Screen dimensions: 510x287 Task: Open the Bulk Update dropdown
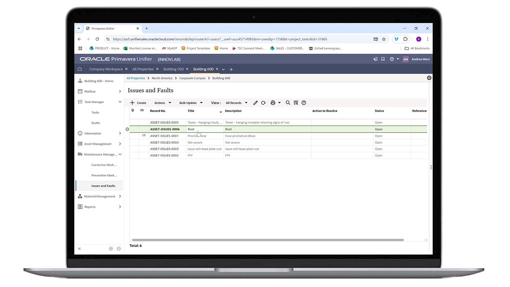point(191,103)
